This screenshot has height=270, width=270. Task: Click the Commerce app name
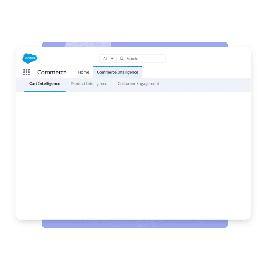coord(52,72)
